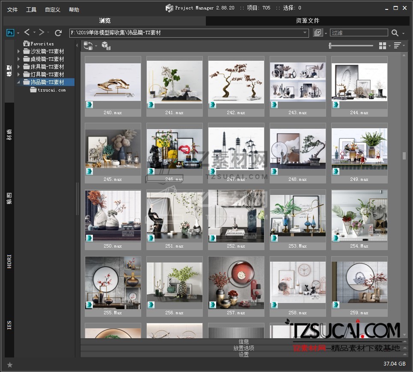This screenshot has width=413, height=372.
Task: Click the Photoshop icon in the toolbar
Action: (x=11, y=32)
